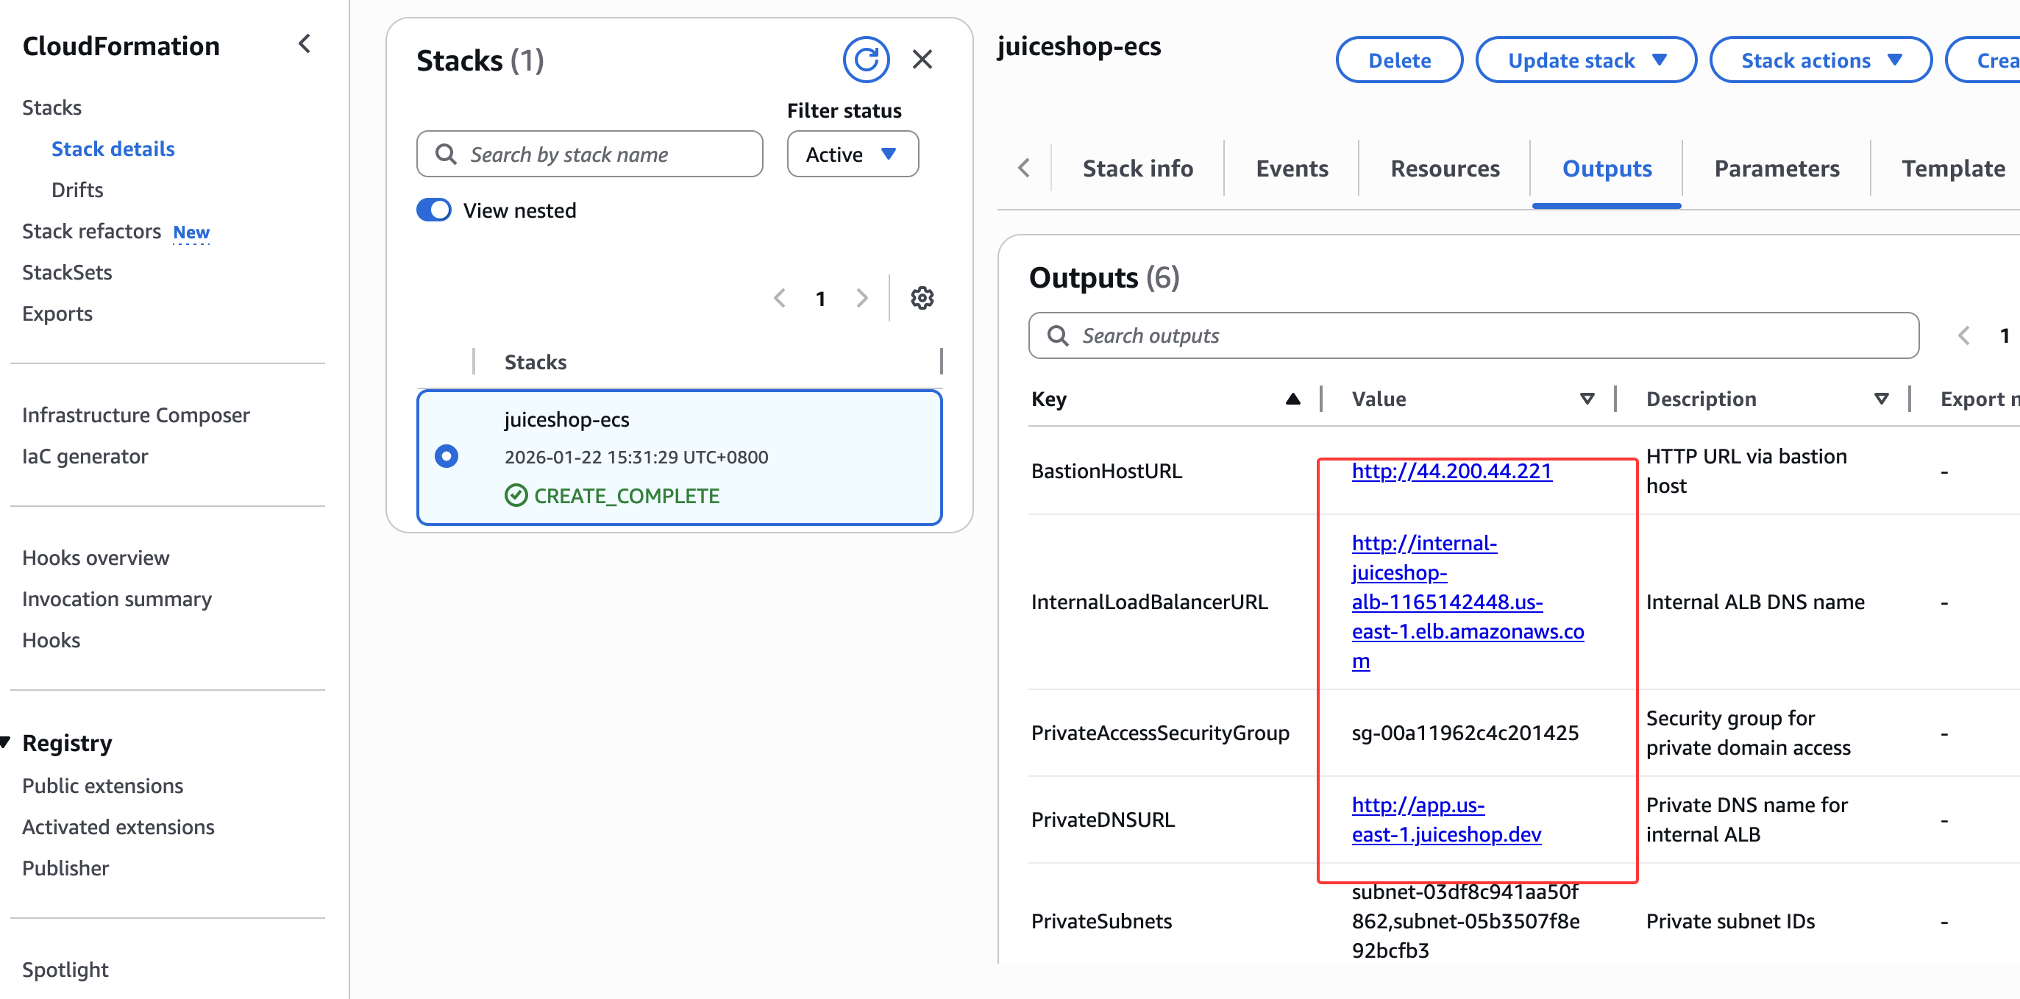This screenshot has width=2020, height=999.
Task: Go to previous stacks page arrow
Action: click(780, 298)
